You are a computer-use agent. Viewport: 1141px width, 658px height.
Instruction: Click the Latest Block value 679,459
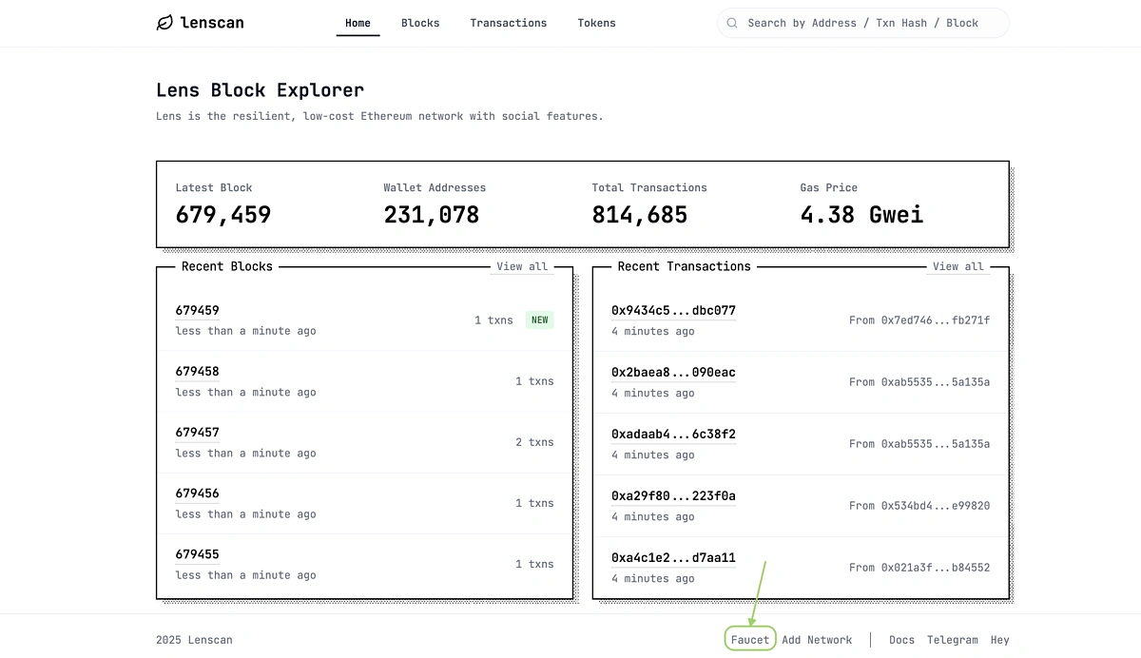[x=223, y=215]
